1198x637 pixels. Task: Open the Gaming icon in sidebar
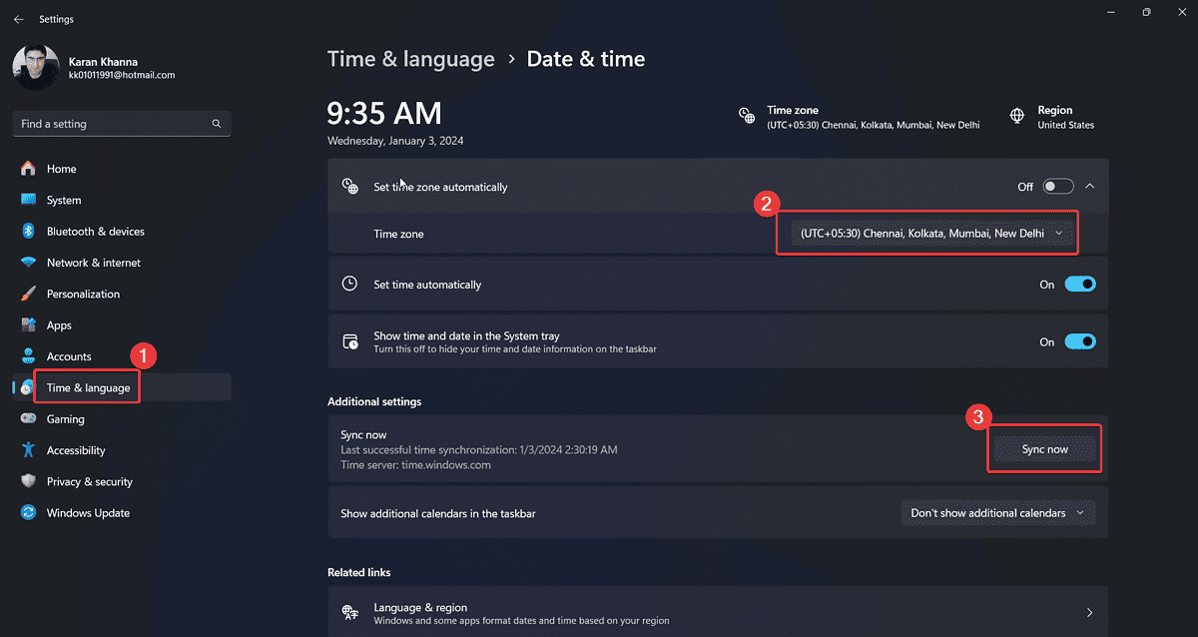28,419
